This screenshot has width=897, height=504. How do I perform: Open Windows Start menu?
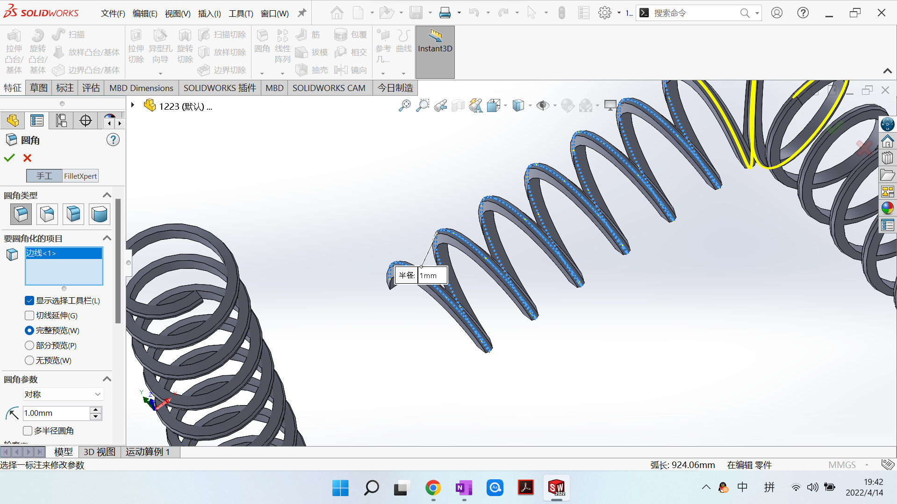point(340,488)
